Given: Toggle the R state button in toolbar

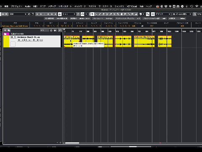Looking at the screenshot, I should pyautogui.click(x=48, y=14).
